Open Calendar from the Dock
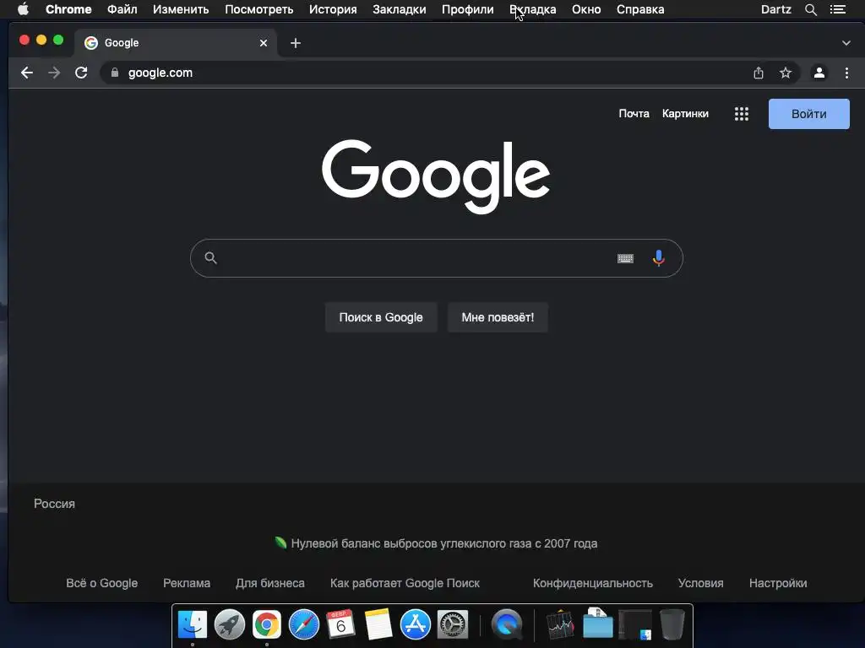Image resolution: width=865 pixels, height=648 pixels. 341,625
